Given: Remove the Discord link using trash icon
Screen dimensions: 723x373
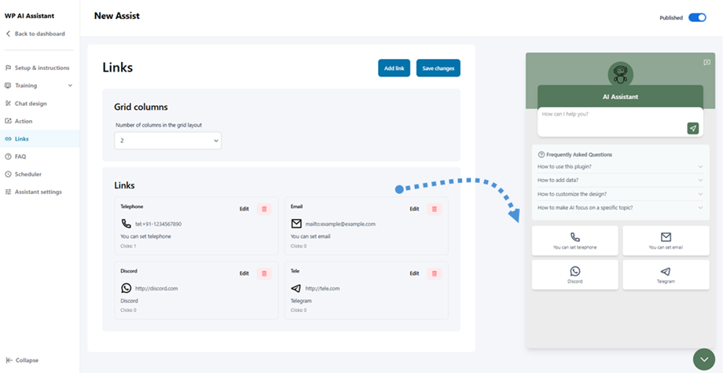Looking at the screenshot, I should [264, 273].
